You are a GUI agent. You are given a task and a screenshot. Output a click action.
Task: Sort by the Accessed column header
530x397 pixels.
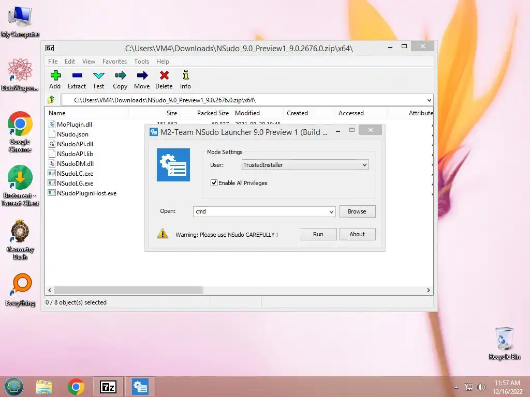coord(361,113)
